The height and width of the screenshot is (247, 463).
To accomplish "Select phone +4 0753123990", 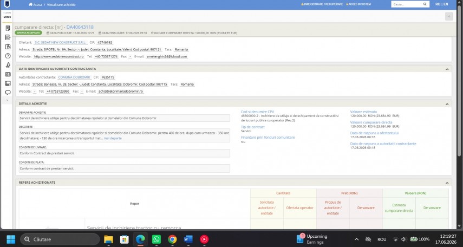I will click(x=58, y=92).
